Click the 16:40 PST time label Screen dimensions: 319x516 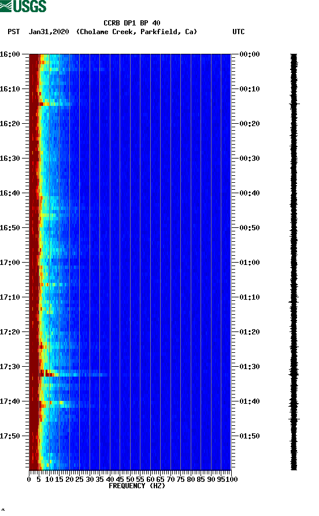tap(10, 193)
